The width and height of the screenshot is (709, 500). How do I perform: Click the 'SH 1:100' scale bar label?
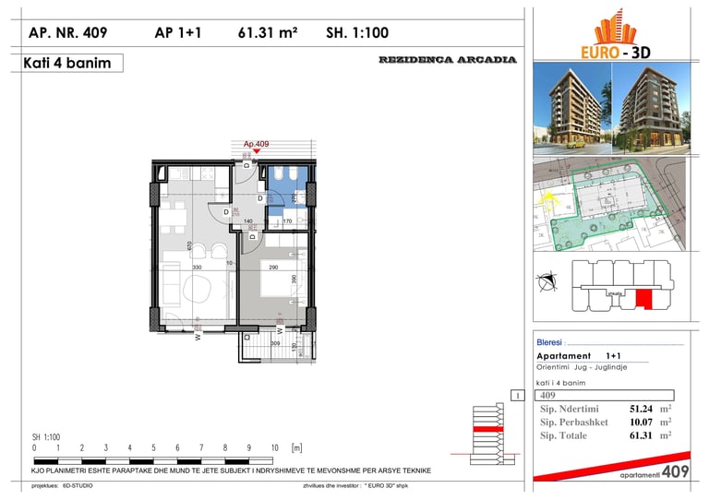click(46, 437)
